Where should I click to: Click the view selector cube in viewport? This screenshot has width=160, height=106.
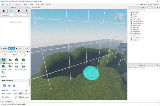pos(120,17)
